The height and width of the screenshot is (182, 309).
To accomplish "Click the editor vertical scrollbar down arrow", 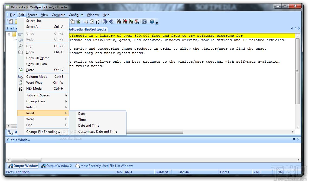I will coord(298,127).
